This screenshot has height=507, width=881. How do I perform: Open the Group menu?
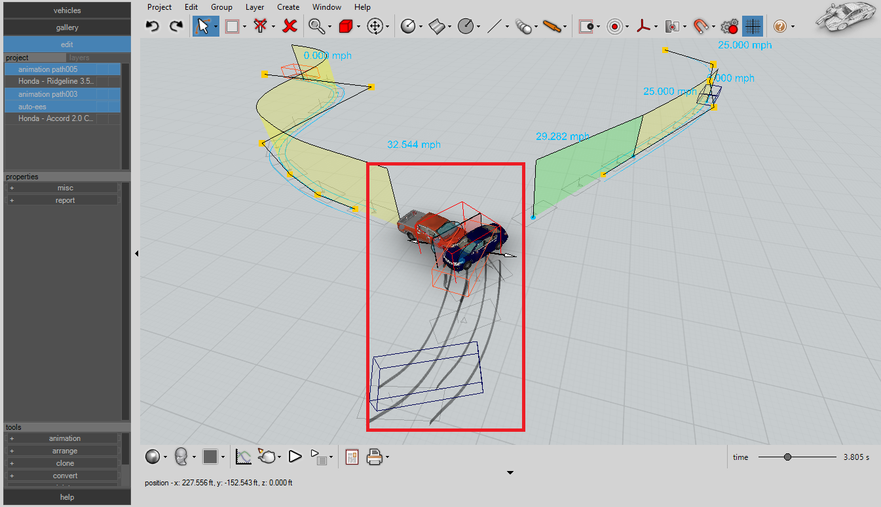[x=221, y=7]
